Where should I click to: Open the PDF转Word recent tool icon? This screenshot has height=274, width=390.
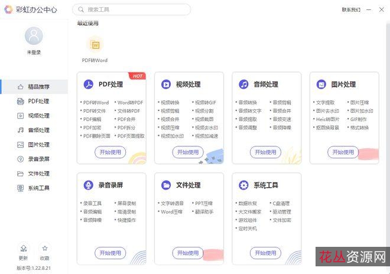[x=96, y=45]
